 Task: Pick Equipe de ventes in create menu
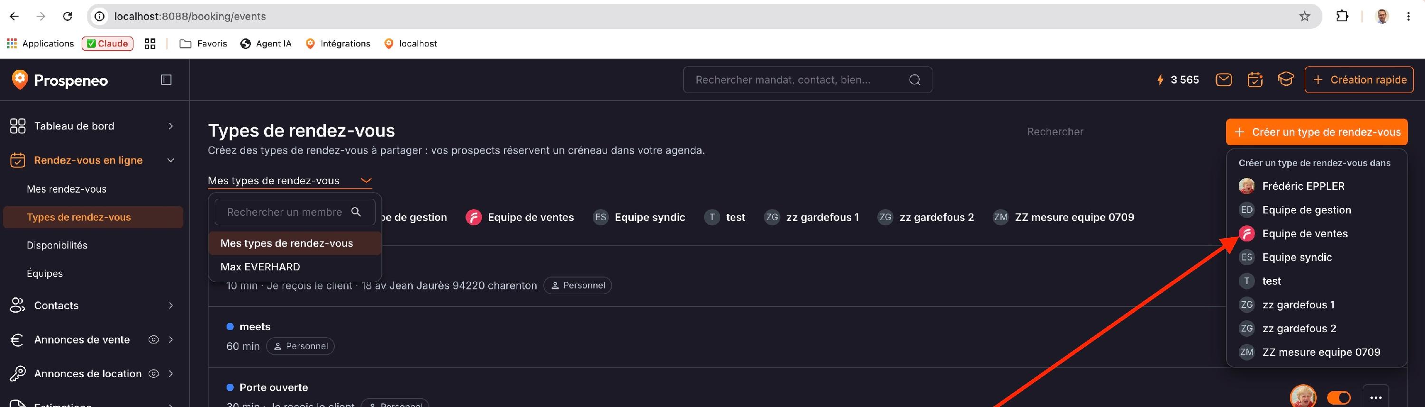click(x=1317, y=233)
